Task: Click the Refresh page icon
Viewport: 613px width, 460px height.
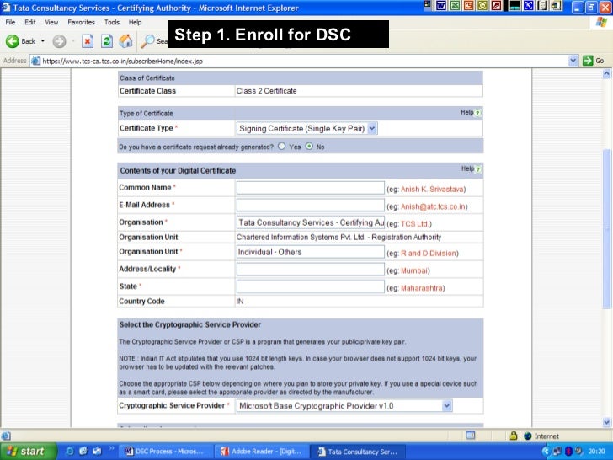Action: [x=107, y=41]
